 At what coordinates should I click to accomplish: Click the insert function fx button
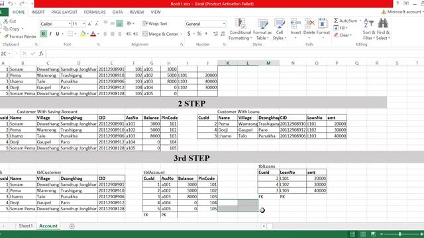point(41,54)
